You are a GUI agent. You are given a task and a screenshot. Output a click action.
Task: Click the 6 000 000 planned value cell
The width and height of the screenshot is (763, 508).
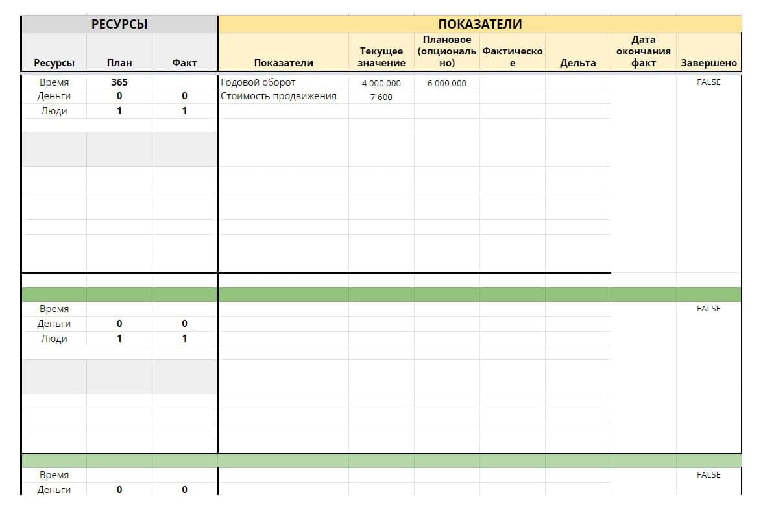coord(446,83)
